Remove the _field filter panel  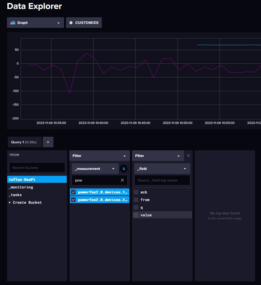click(188, 156)
